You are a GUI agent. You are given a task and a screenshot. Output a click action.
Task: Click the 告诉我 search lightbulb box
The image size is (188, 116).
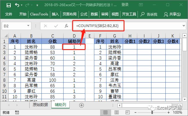149,14
